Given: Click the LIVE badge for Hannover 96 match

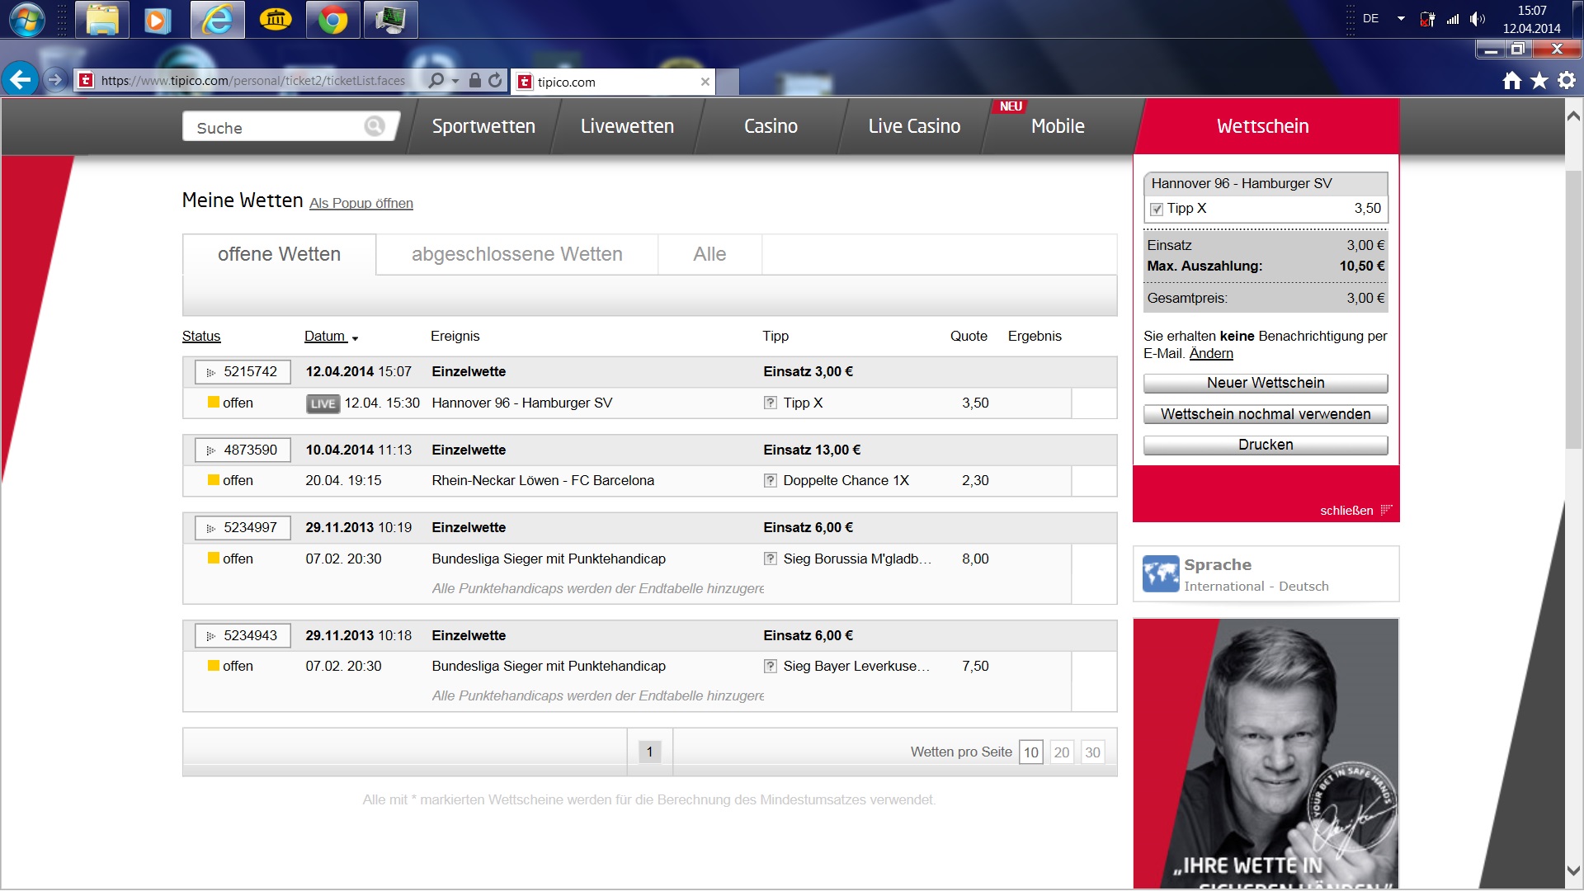Looking at the screenshot, I should [323, 403].
